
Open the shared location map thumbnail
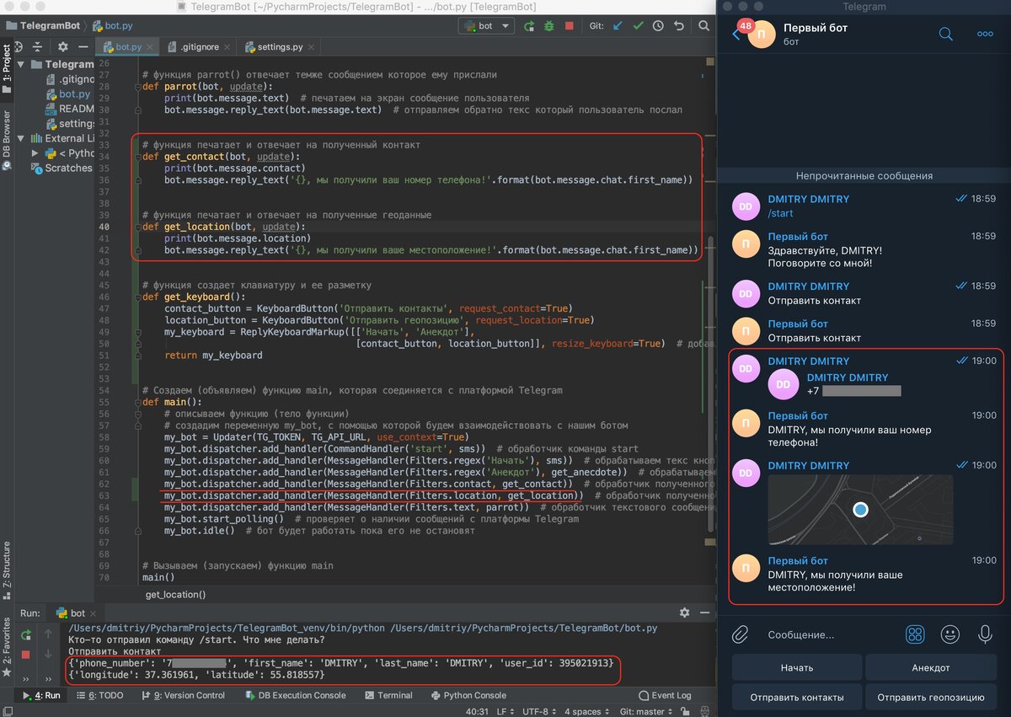click(860, 509)
